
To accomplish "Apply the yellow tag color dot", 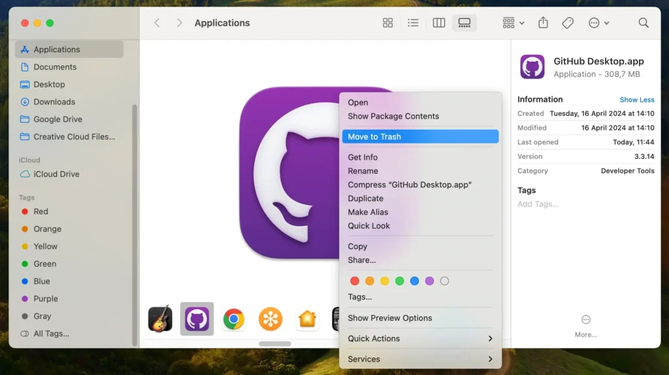I will pos(384,281).
